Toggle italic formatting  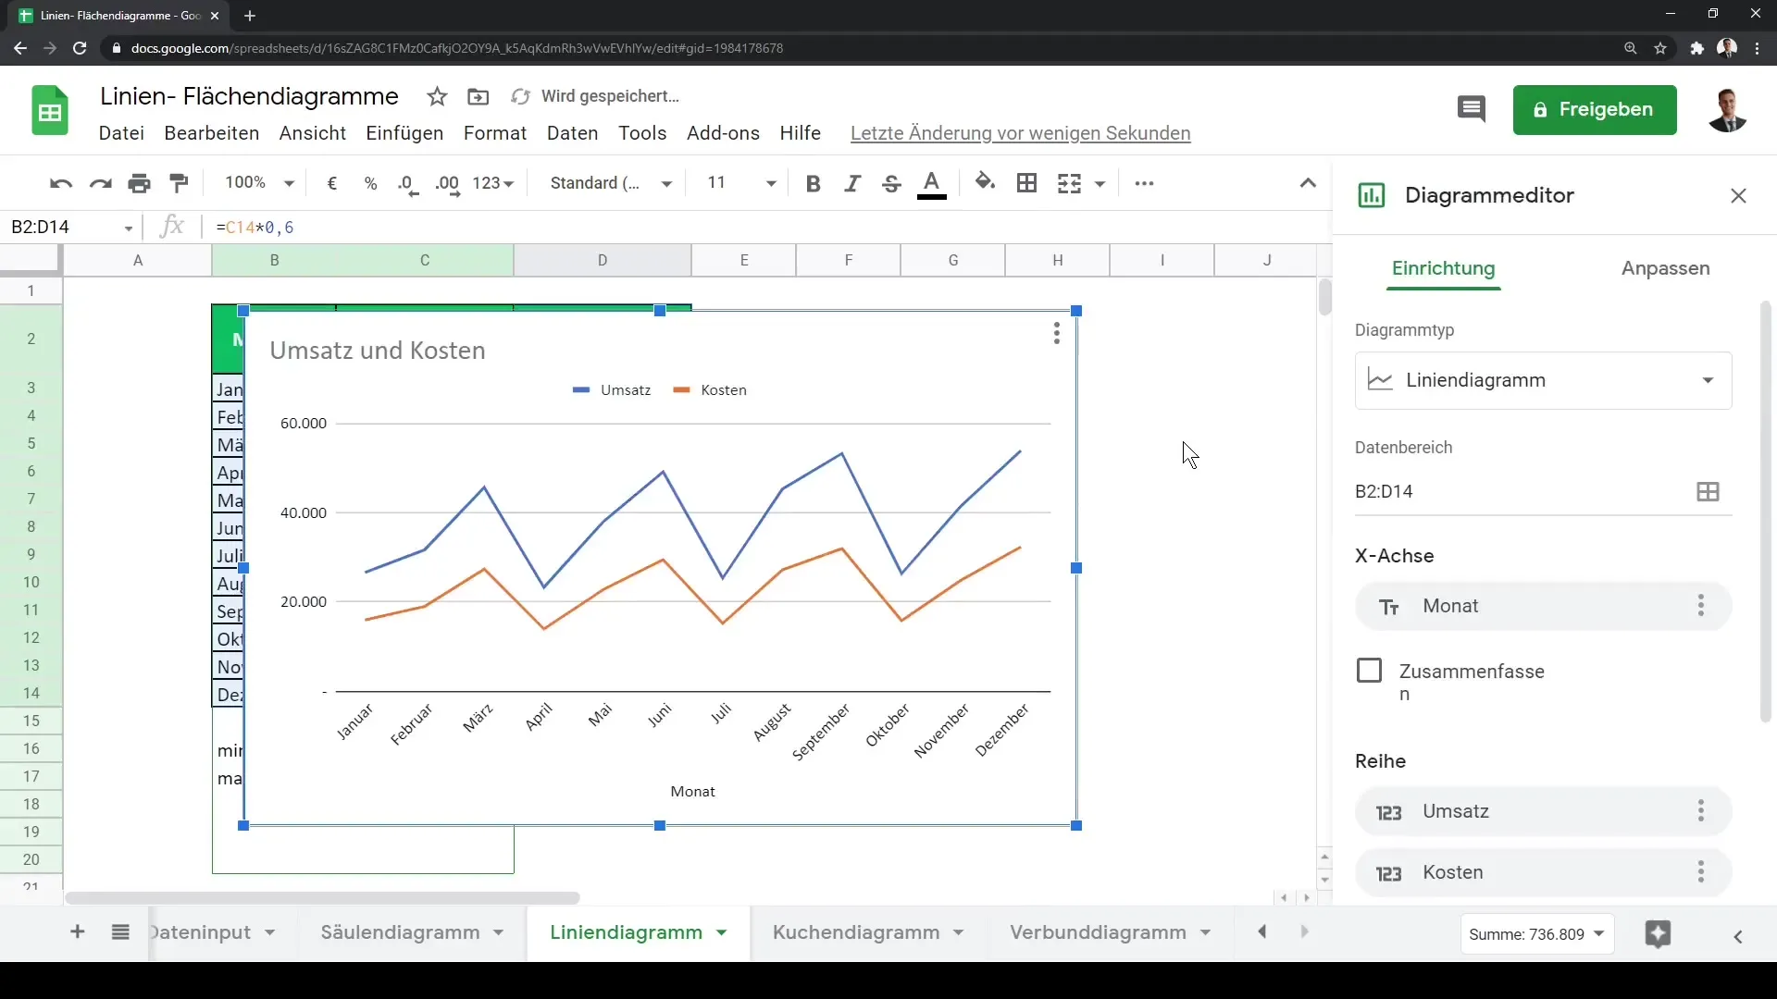(x=852, y=183)
